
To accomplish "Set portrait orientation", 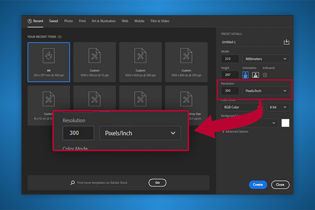I will pyautogui.click(x=245, y=75).
